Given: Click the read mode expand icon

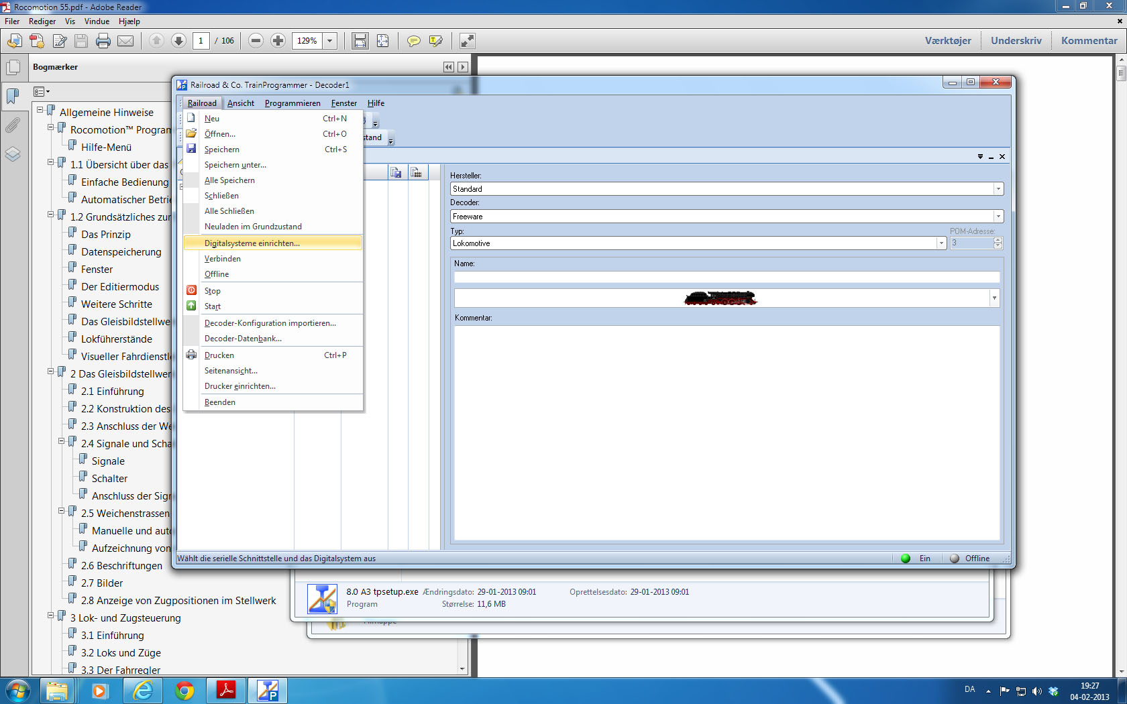Looking at the screenshot, I should click(x=468, y=41).
